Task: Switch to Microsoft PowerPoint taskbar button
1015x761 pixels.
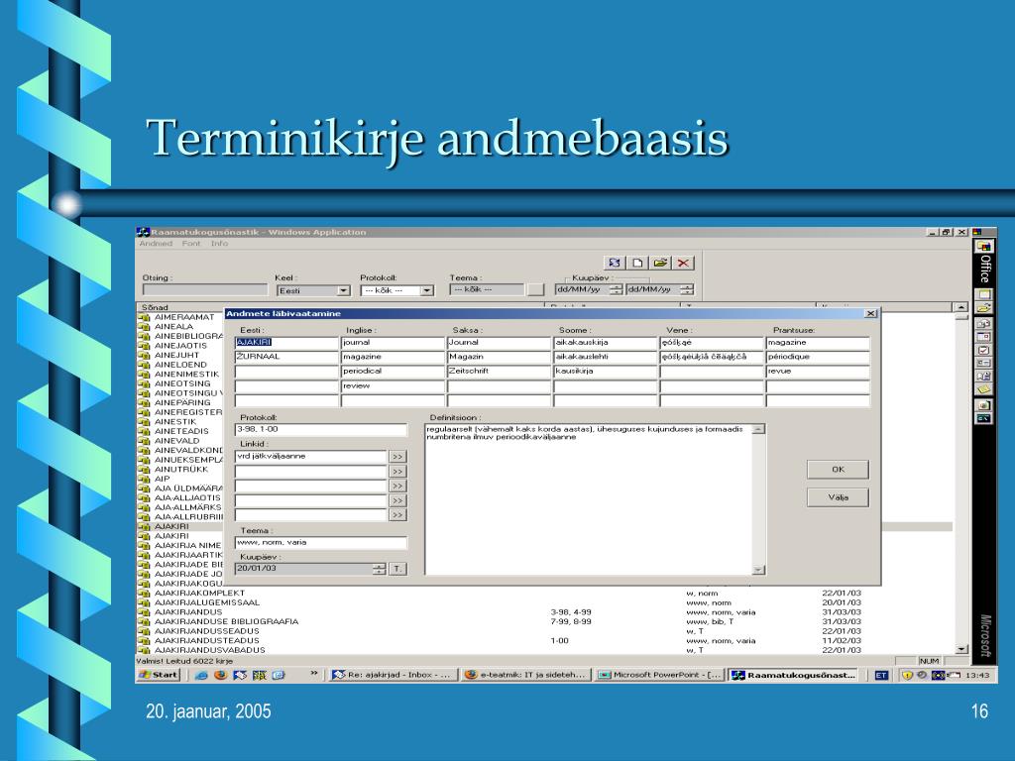Action: click(659, 675)
